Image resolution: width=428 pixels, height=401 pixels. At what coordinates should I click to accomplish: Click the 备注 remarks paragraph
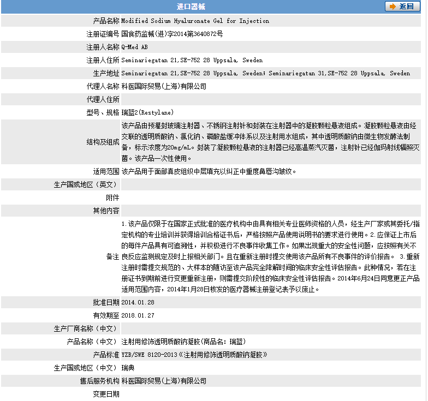(270, 256)
